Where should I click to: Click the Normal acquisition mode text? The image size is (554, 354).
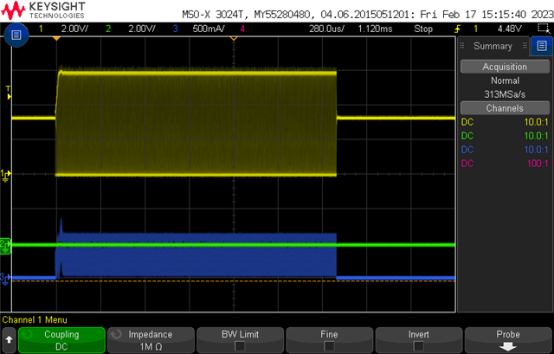505,80
